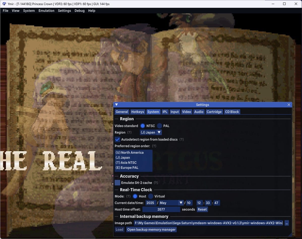Click the Ymir app icon in title bar
This screenshot has width=302, height=239.
4,4
